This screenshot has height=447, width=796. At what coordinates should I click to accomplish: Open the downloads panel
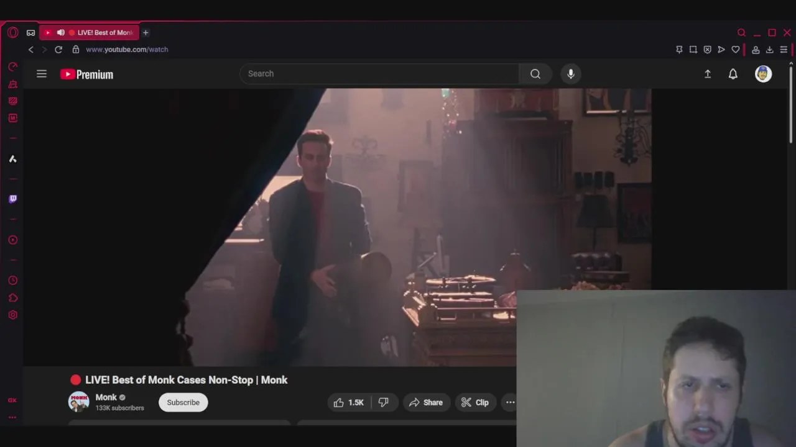[x=769, y=50]
